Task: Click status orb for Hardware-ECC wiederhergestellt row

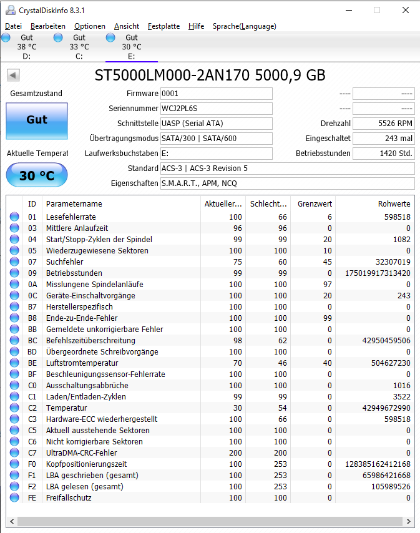Action: 14,418
